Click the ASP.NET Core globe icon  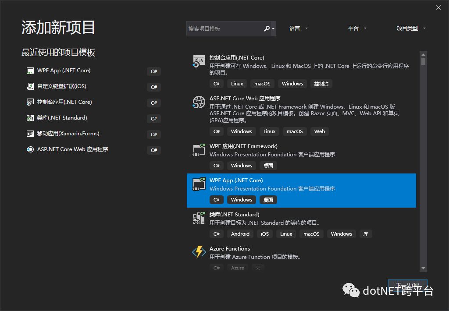[x=199, y=102]
